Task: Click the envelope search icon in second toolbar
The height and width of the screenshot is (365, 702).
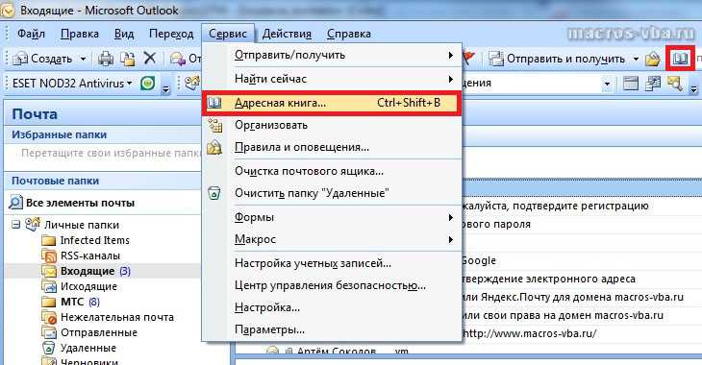Action: (x=675, y=84)
